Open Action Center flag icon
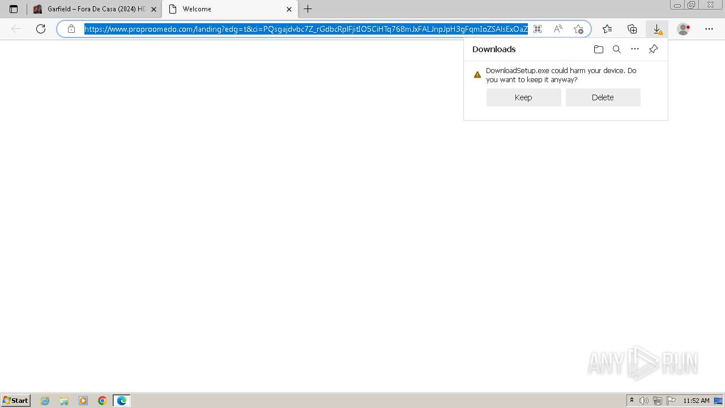The image size is (725, 408). coord(671,401)
